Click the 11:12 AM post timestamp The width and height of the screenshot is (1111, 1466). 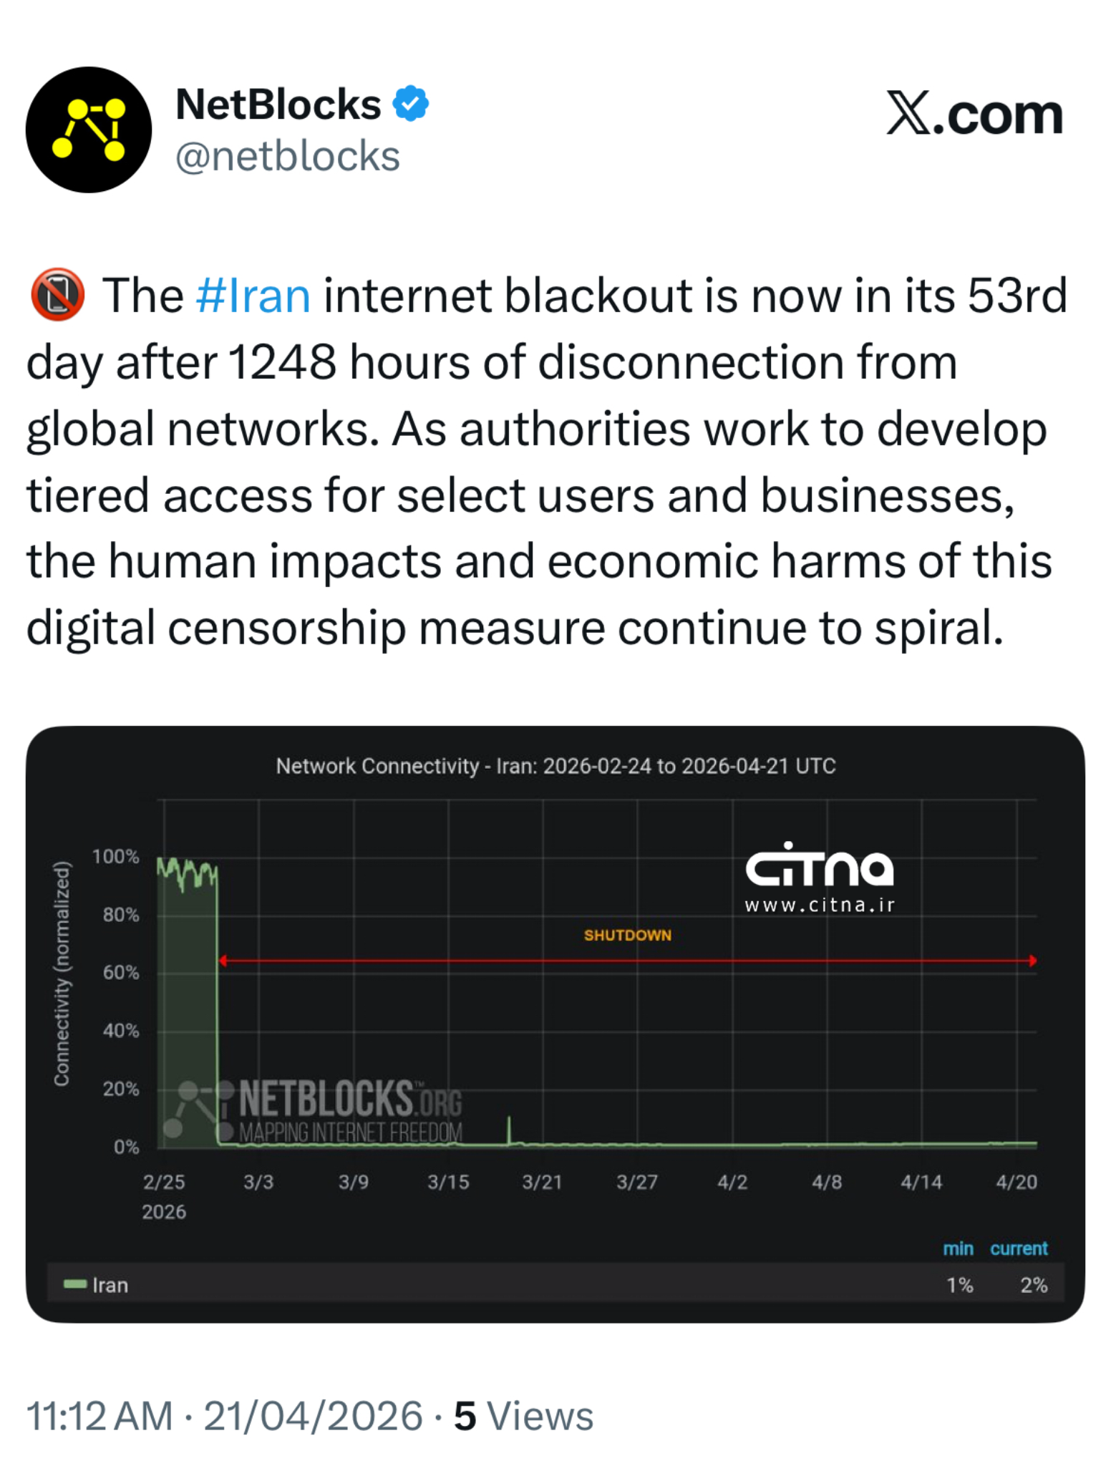99,1416
